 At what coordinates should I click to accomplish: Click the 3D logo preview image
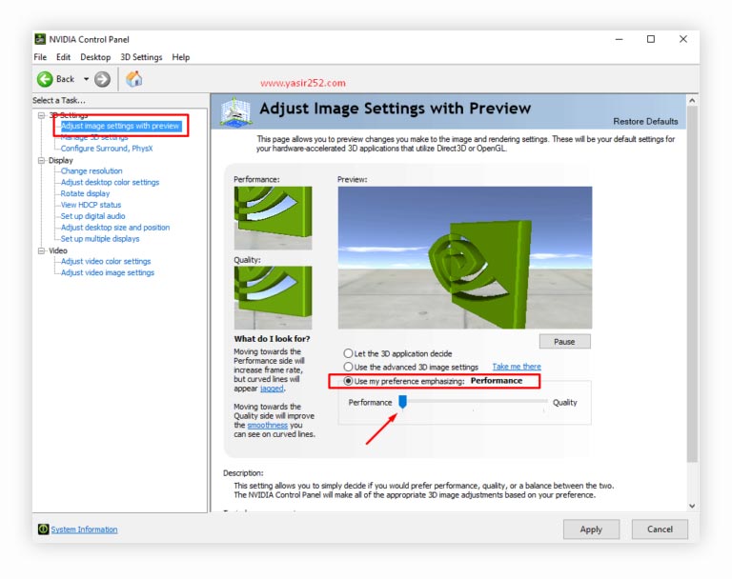click(465, 257)
